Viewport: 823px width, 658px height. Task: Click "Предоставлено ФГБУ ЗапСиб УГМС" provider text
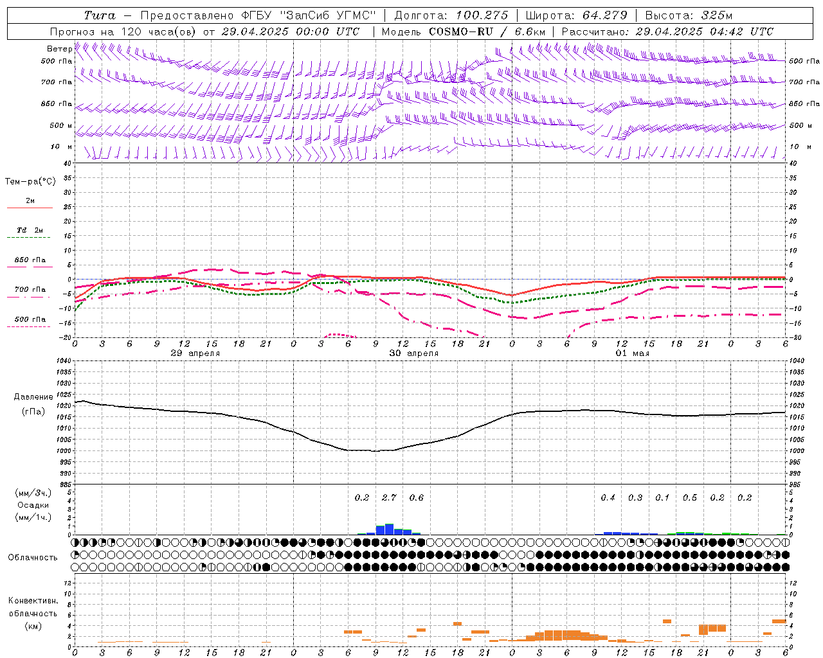(258, 15)
